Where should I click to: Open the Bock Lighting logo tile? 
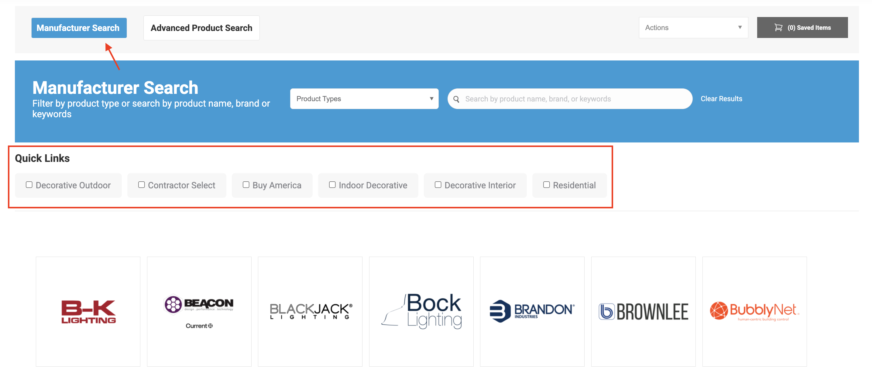coord(421,311)
